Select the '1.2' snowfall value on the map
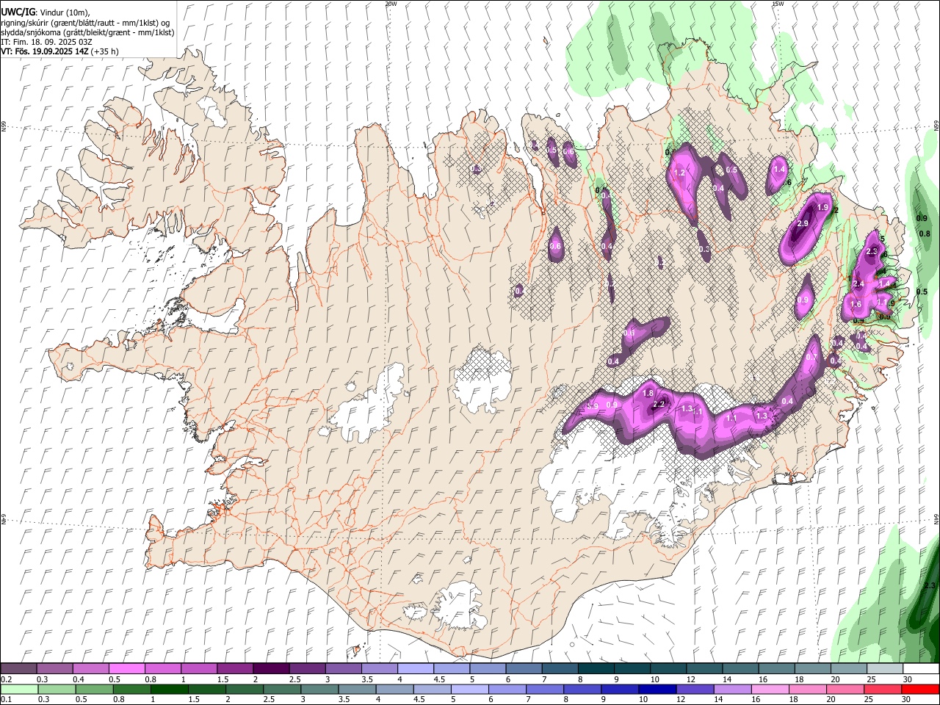This screenshot has width=940, height=705. coord(679,173)
